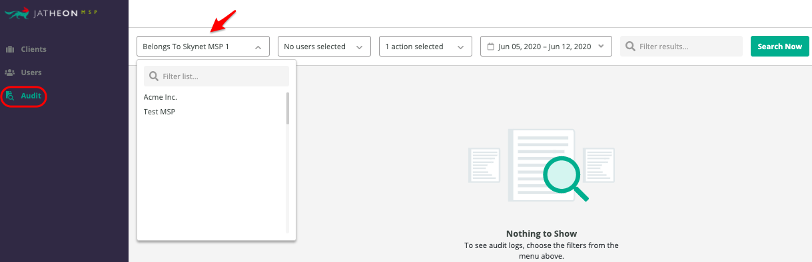Click the calendar icon in date range
Screen dimensions: 812x262
pyautogui.click(x=491, y=47)
